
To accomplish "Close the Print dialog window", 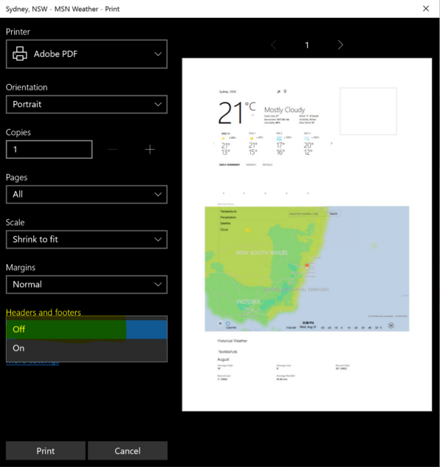I will pos(426,9).
